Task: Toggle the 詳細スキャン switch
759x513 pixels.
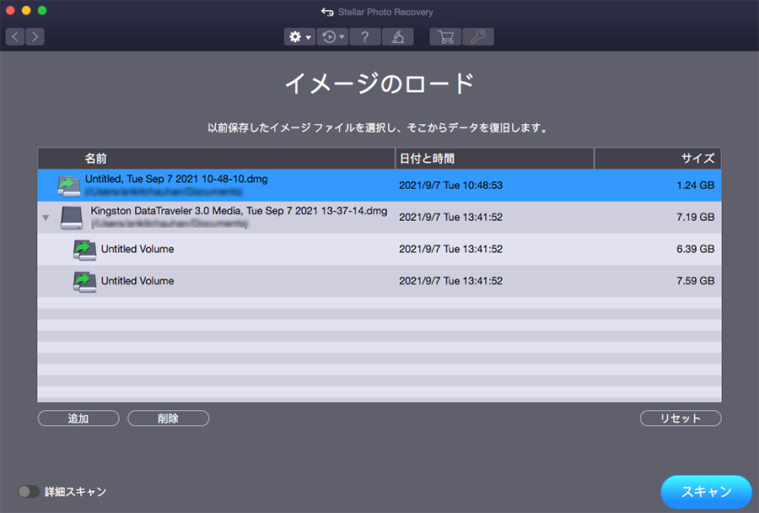Action: 29,492
